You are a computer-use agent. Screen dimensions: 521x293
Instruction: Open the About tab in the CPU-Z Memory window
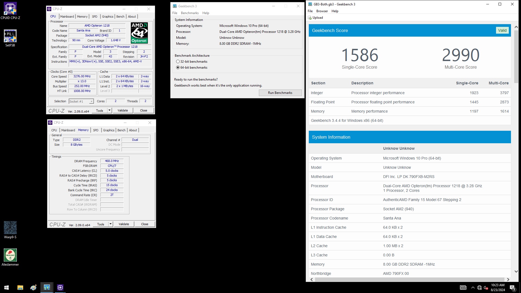(133, 130)
